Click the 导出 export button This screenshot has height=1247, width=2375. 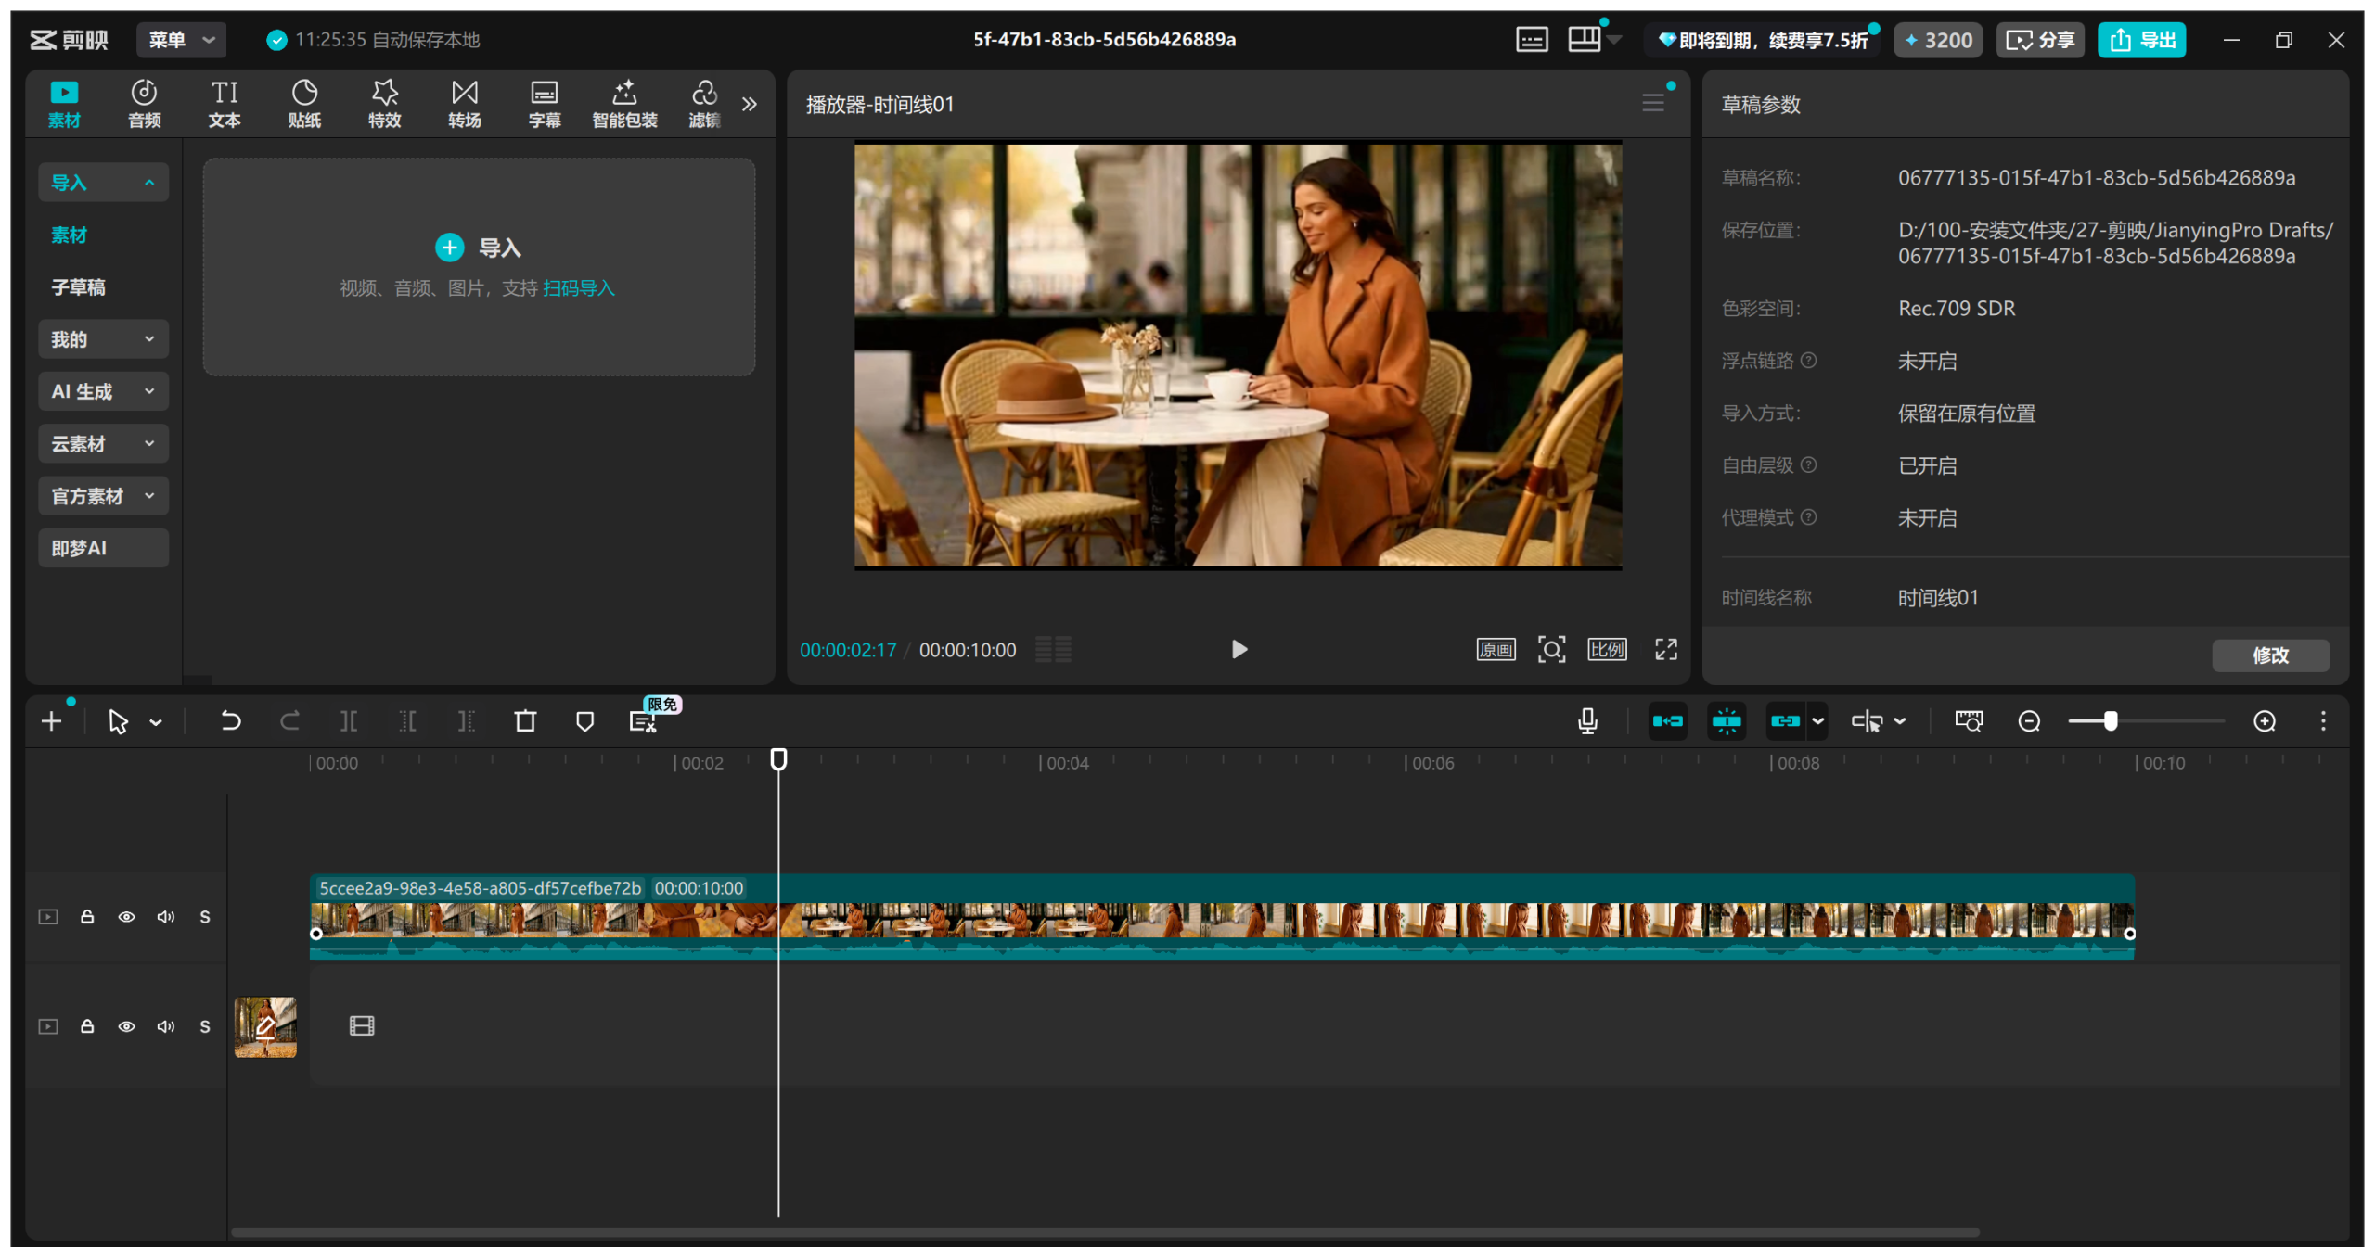2141,40
